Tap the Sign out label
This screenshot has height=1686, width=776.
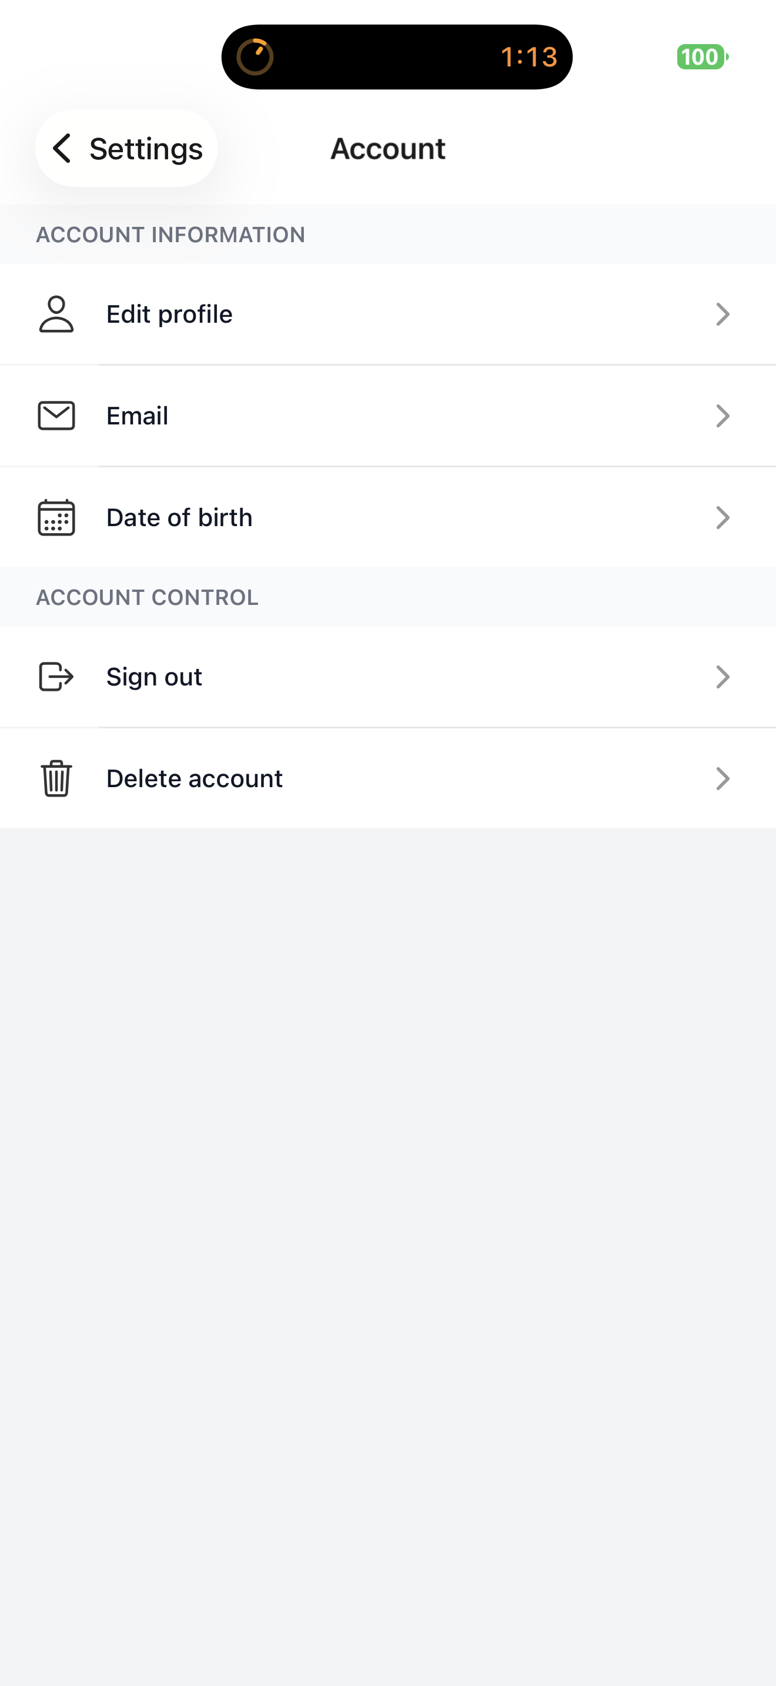155,677
